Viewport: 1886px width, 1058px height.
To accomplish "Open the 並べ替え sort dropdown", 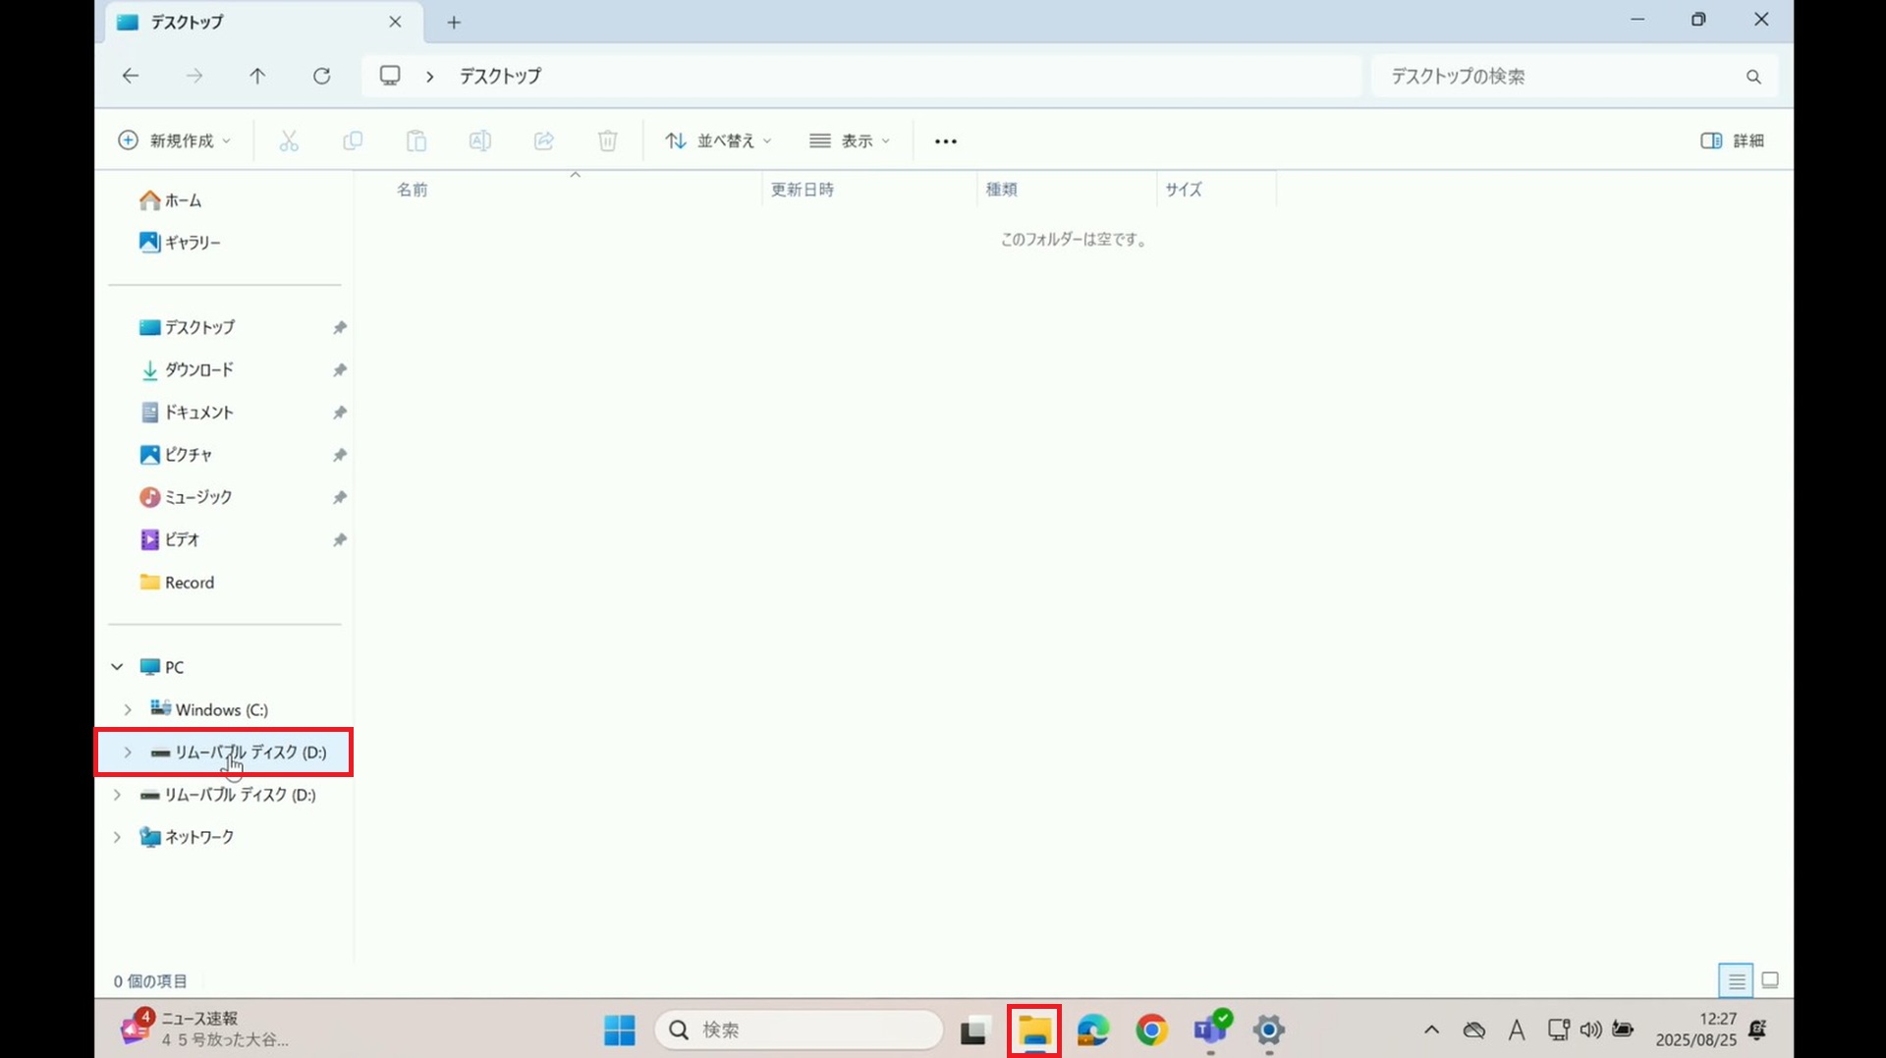I will point(718,141).
